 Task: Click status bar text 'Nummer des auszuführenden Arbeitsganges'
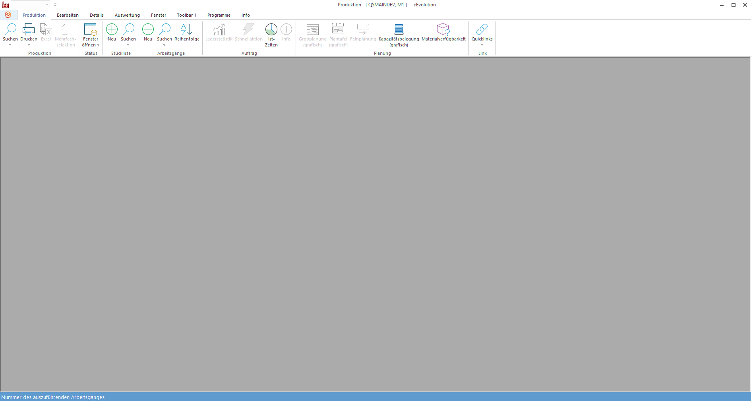[x=53, y=397]
